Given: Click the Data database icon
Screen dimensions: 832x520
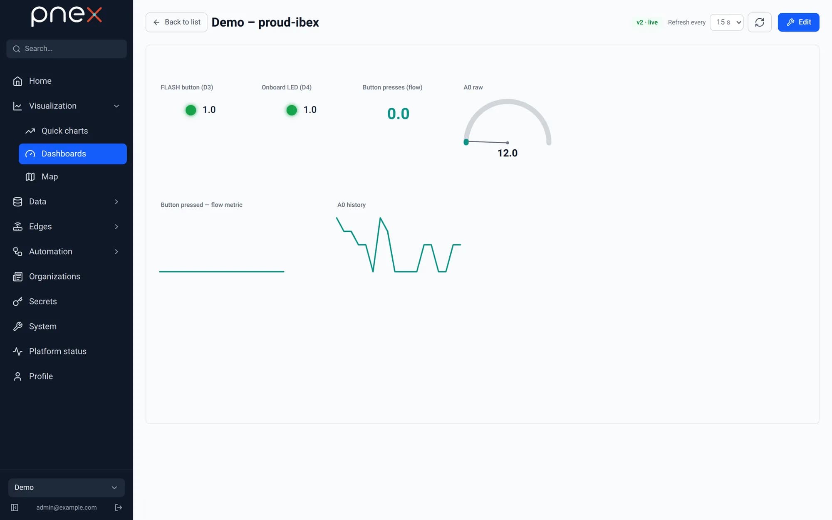Looking at the screenshot, I should tap(17, 202).
